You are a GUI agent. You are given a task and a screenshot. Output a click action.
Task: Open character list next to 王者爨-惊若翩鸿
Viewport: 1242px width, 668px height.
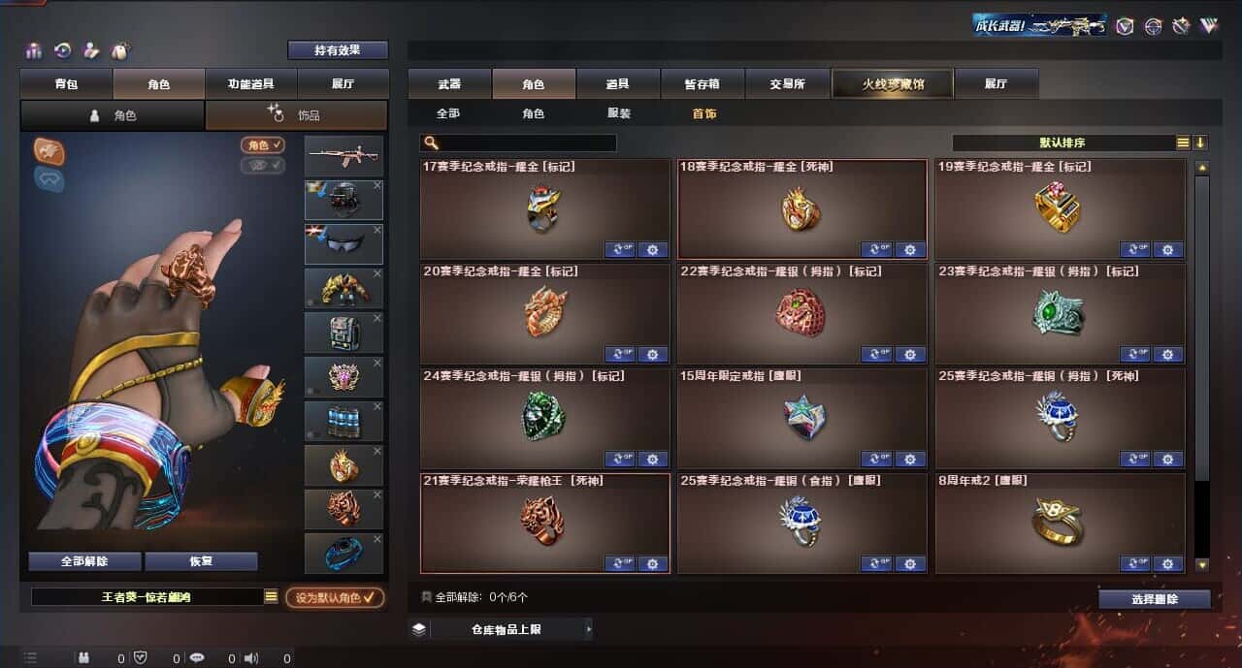(x=271, y=597)
